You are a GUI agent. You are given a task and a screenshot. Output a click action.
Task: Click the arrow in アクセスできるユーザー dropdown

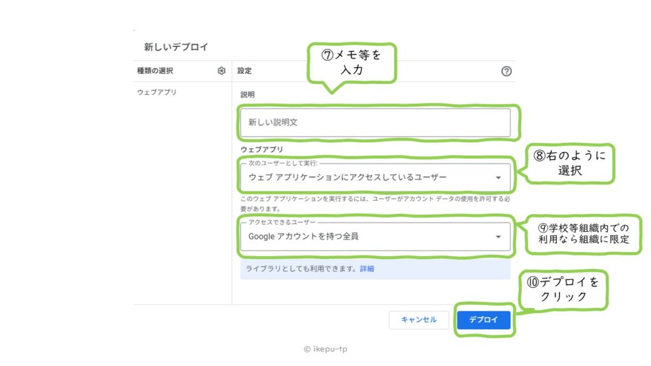pos(498,237)
